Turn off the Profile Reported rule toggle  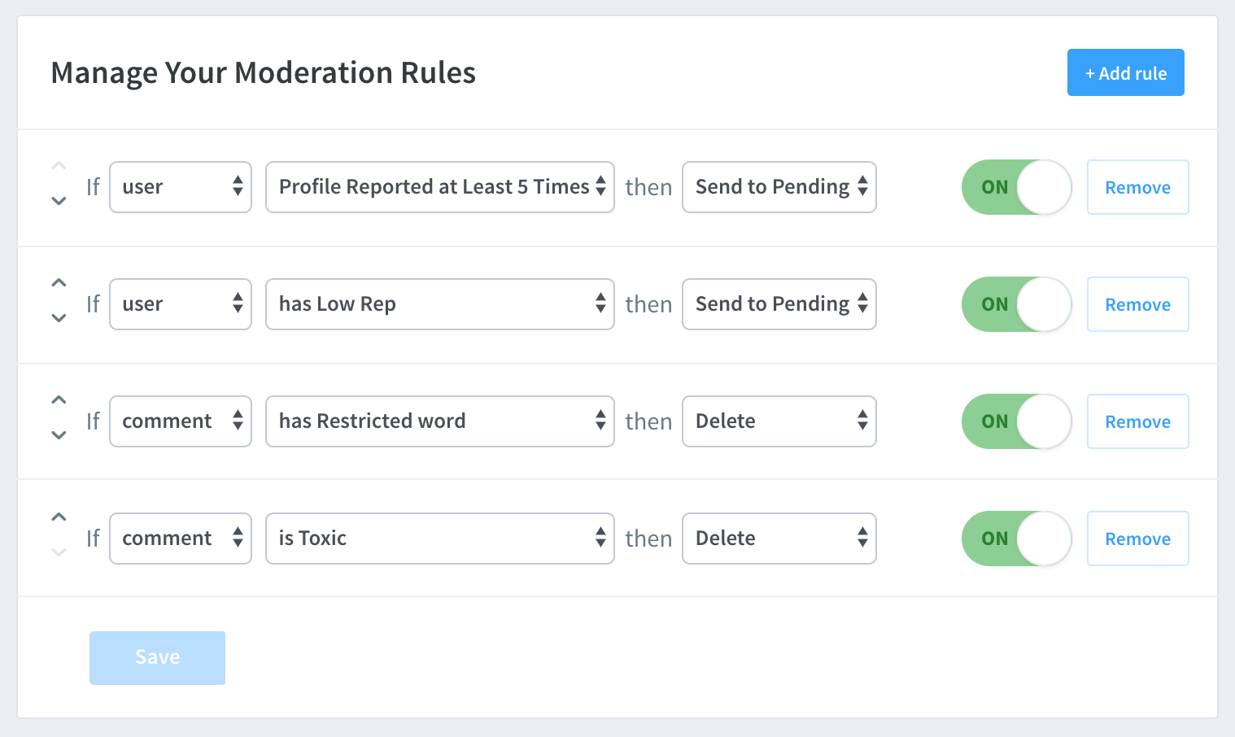pyautogui.click(x=1016, y=187)
